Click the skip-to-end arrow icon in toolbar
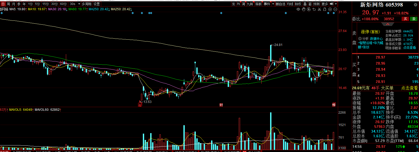The width and height of the screenshot is (419, 152). click(x=332, y=4)
